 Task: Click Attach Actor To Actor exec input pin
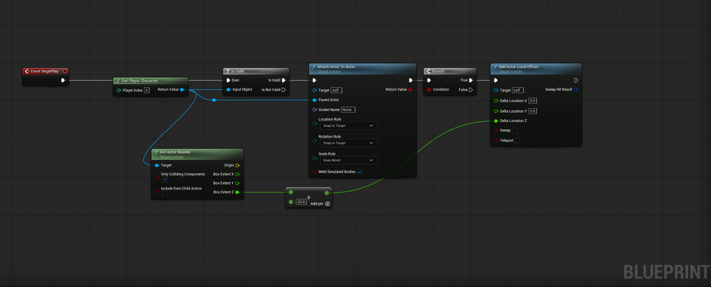tap(314, 80)
